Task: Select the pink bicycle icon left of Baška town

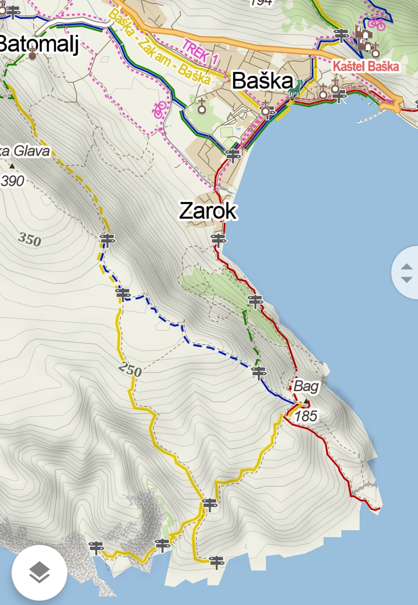Action: point(159,109)
